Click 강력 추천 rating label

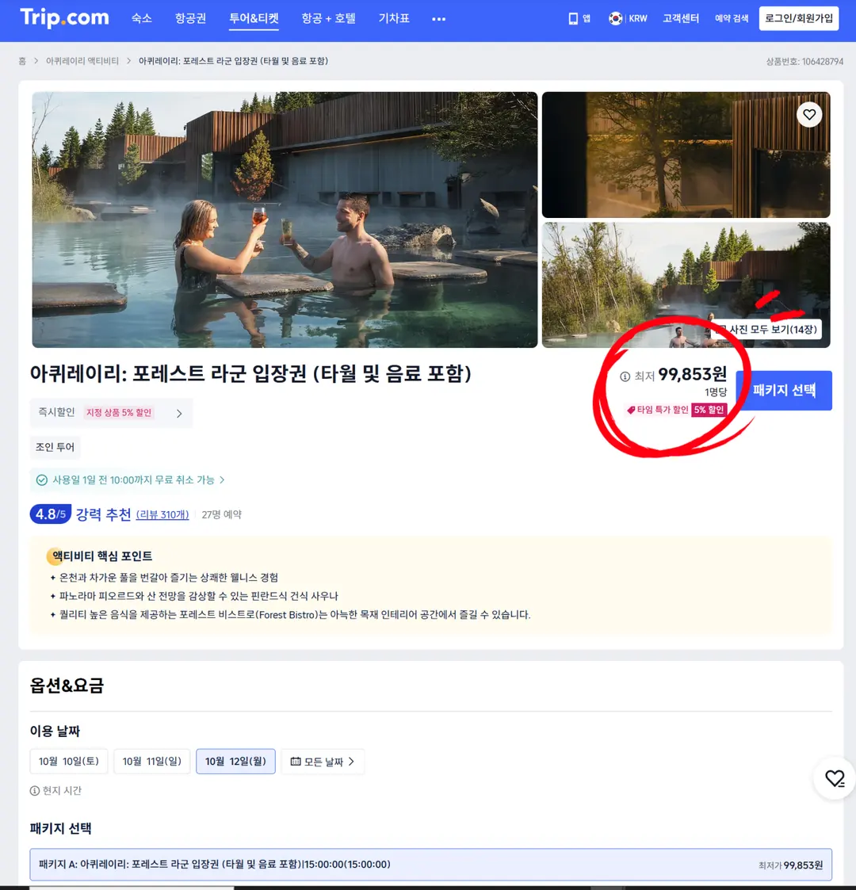point(103,514)
